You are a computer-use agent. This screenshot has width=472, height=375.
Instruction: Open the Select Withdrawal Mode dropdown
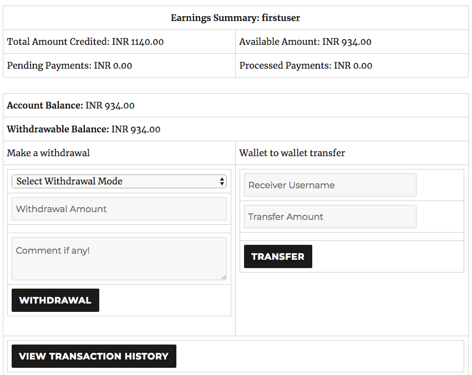tap(119, 181)
